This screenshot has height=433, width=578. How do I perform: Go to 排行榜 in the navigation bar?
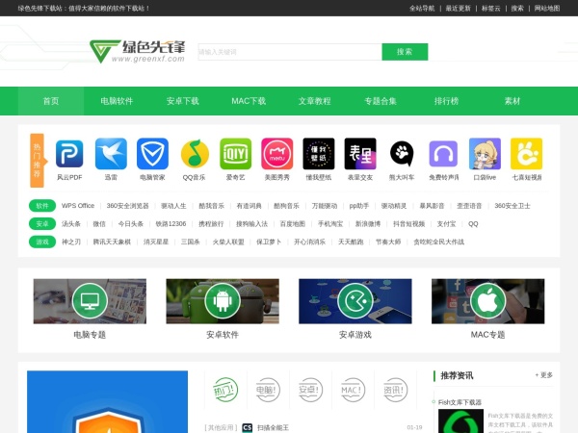coord(446,101)
